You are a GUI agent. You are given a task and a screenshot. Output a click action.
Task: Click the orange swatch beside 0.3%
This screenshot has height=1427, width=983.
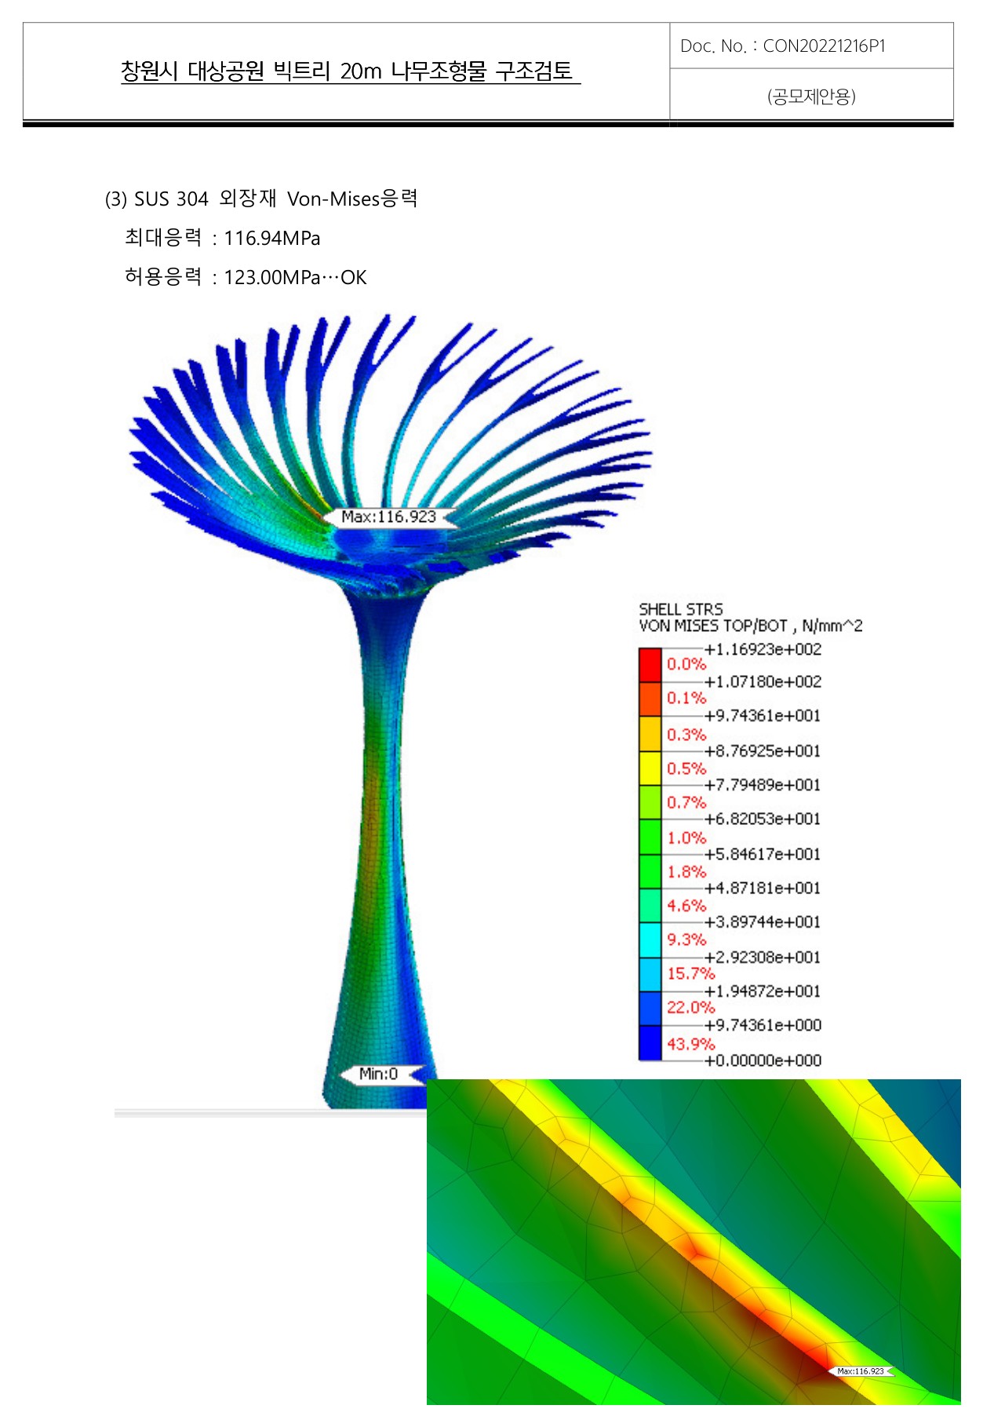pyautogui.click(x=650, y=734)
